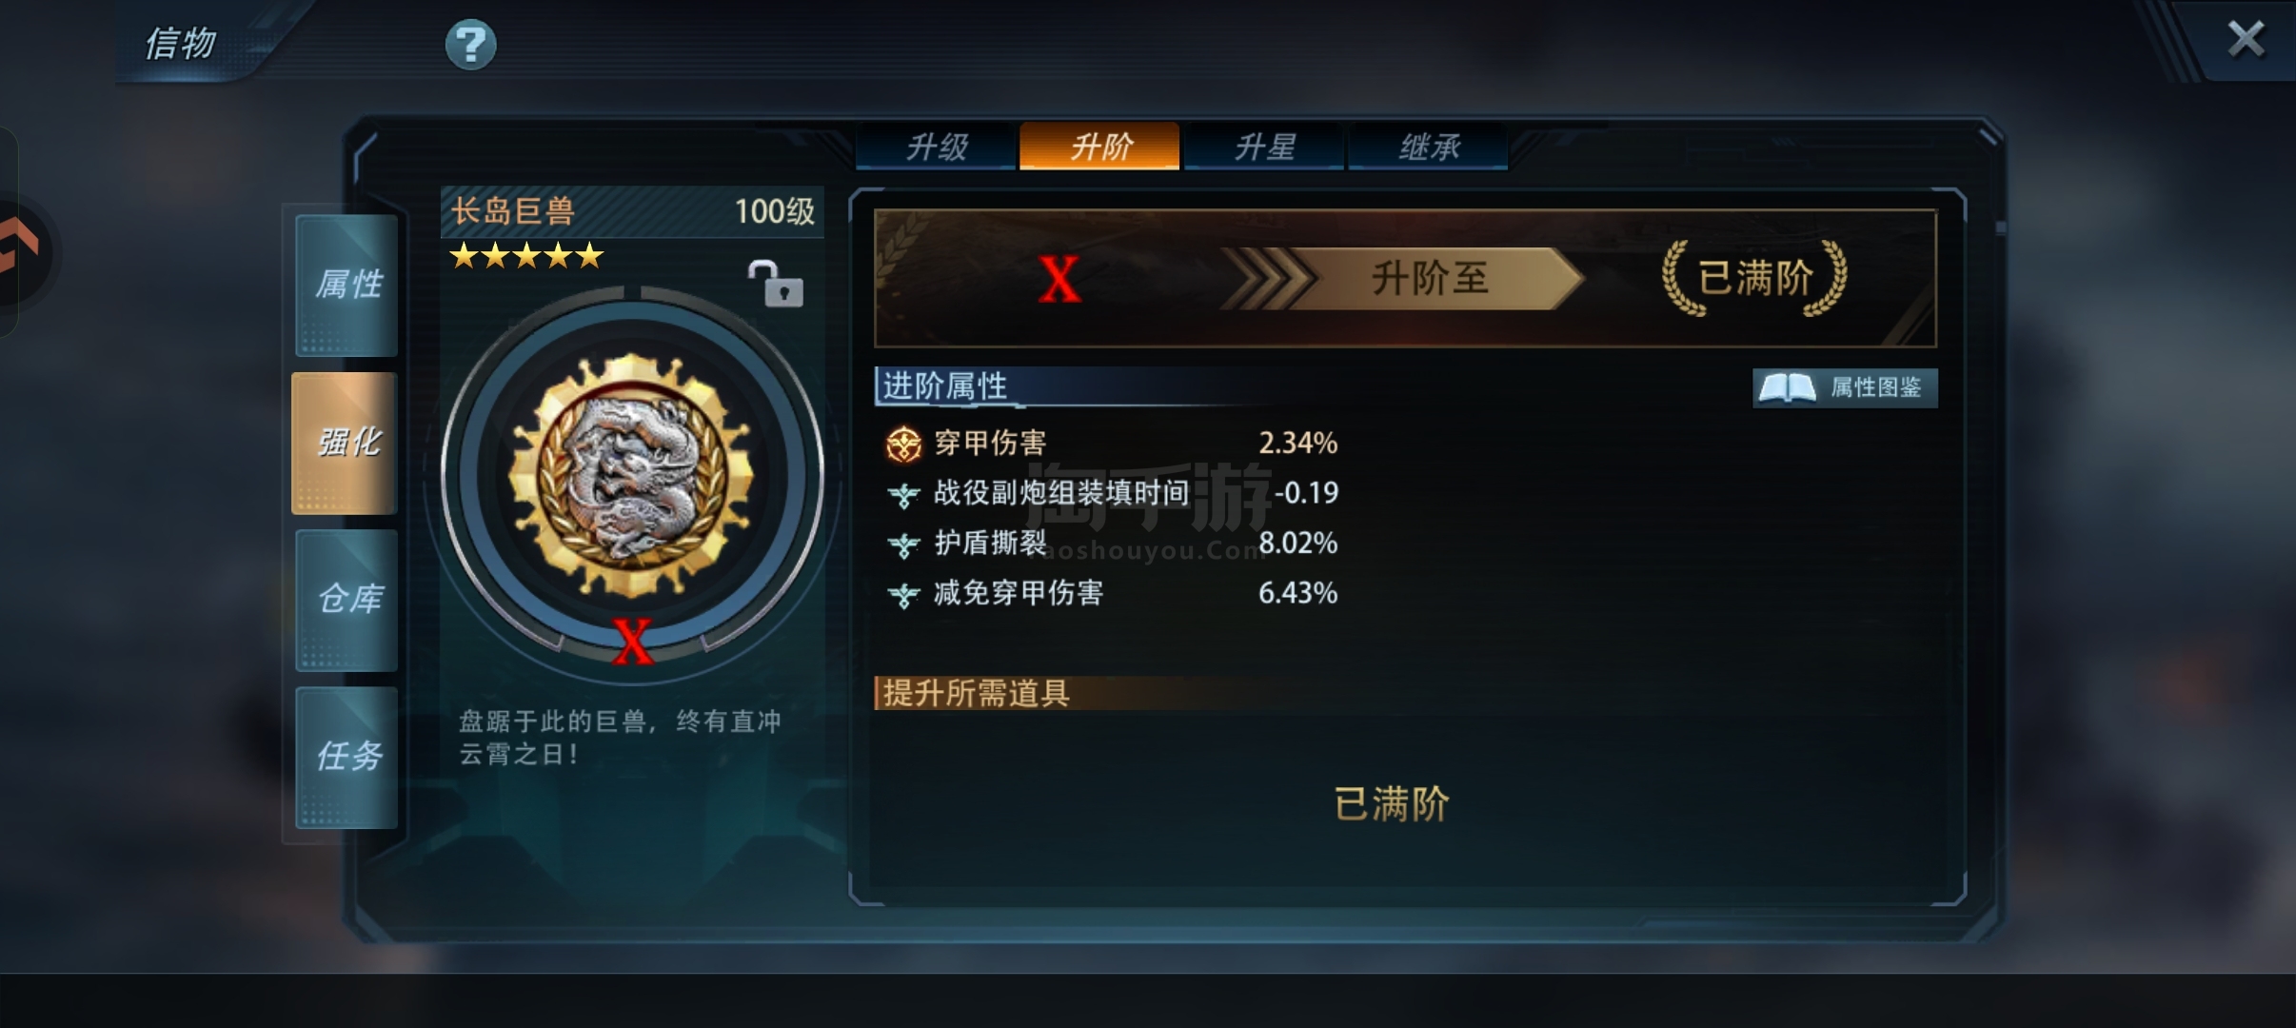Screen dimensions: 2296x1028
Task: Switch to the 升级 tab
Action: 936,147
